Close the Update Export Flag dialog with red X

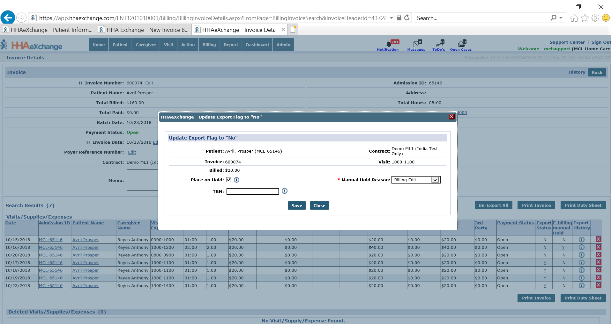(451, 117)
